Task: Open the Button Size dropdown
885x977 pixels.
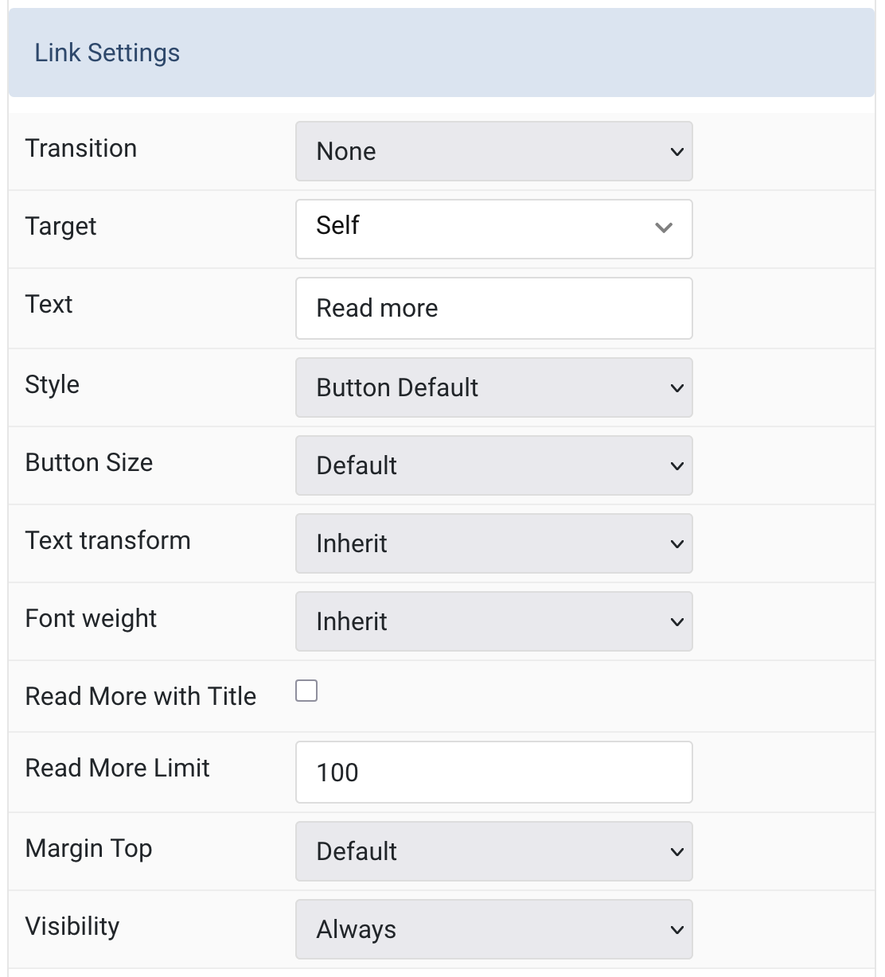Action: (x=493, y=465)
